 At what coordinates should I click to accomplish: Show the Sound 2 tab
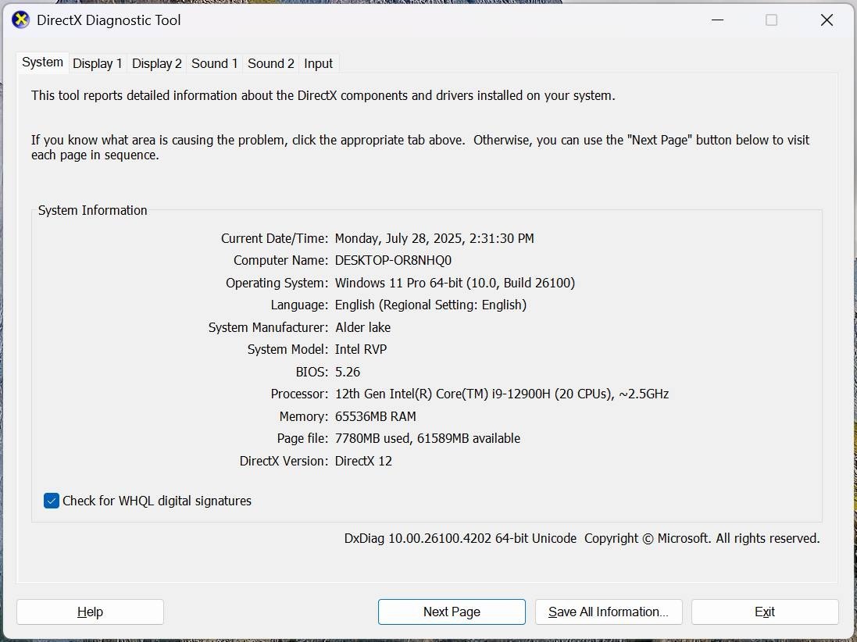tap(271, 63)
